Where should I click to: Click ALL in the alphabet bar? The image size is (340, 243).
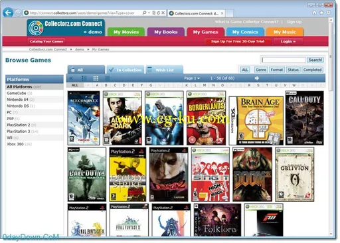click(x=75, y=85)
